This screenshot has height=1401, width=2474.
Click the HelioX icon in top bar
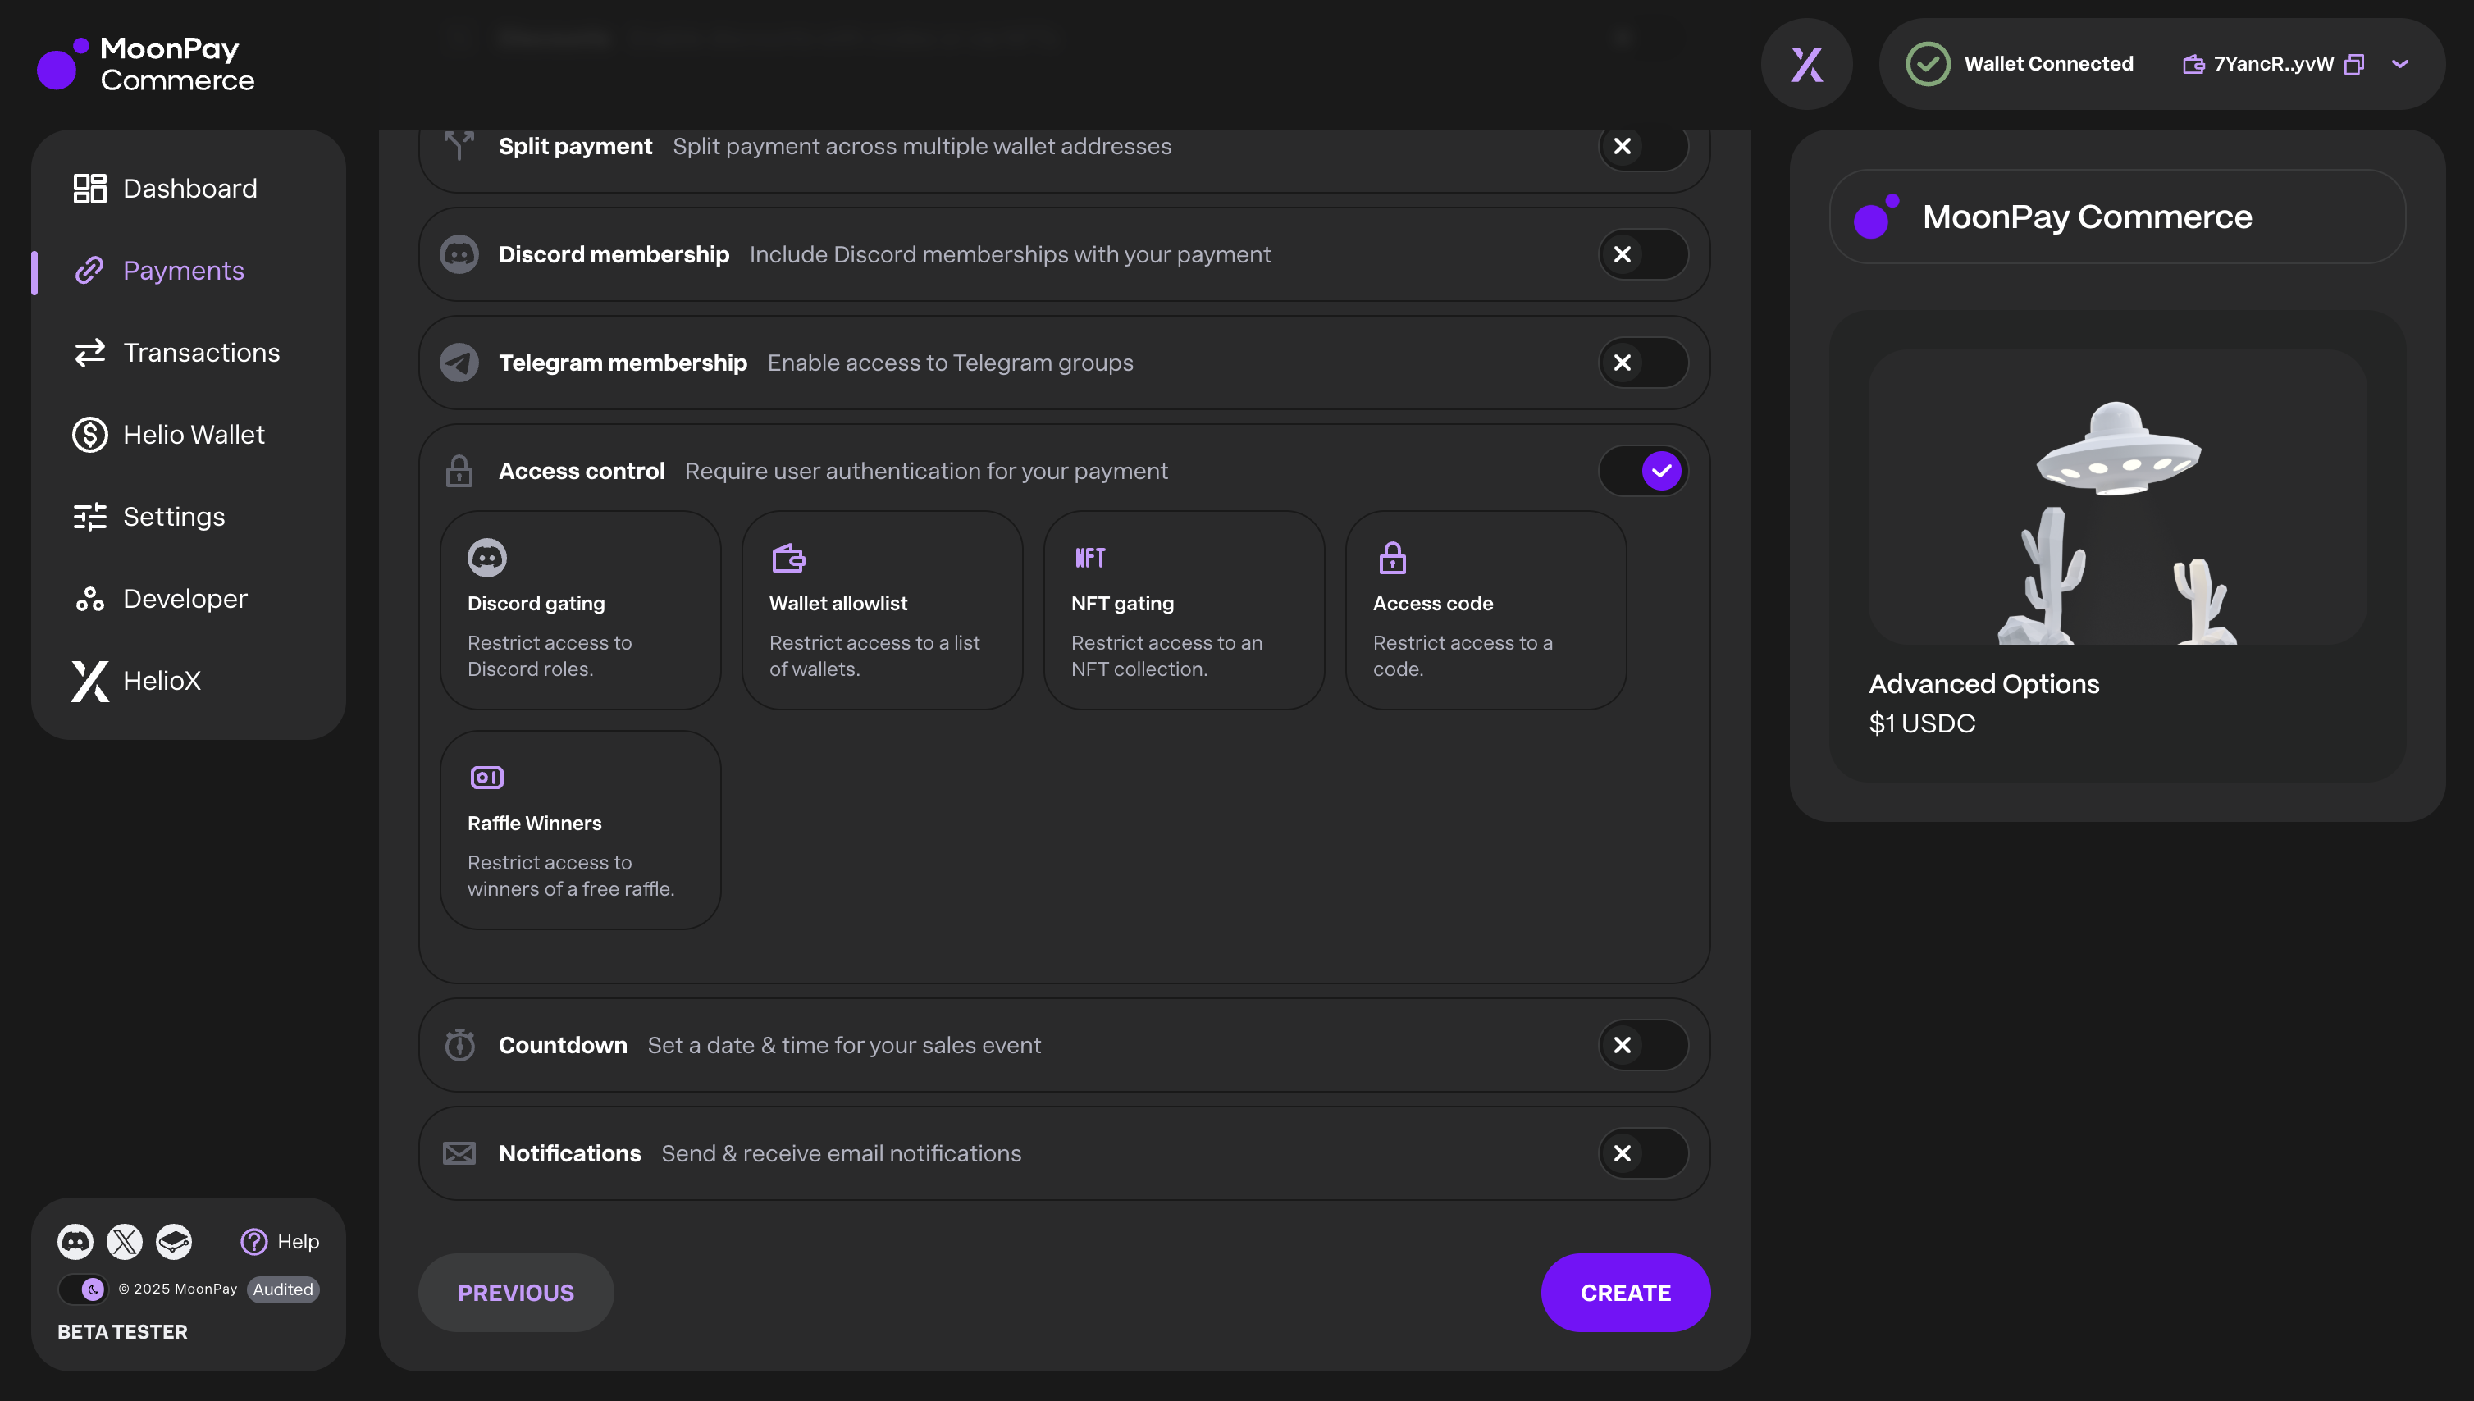[1806, 65]
